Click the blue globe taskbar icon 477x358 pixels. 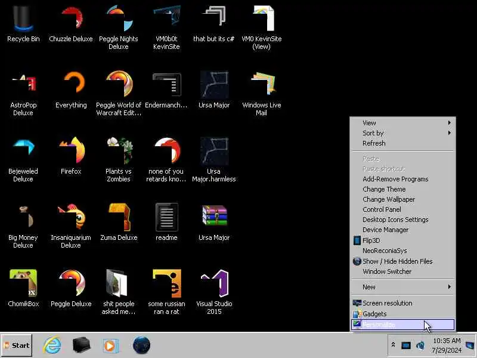pyautogui.click(x=141, y=345)
